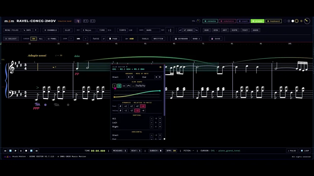The width and height of the screenshot is (314, 176).
Task: Click the TEMPO button
Action: click(122, 30)
